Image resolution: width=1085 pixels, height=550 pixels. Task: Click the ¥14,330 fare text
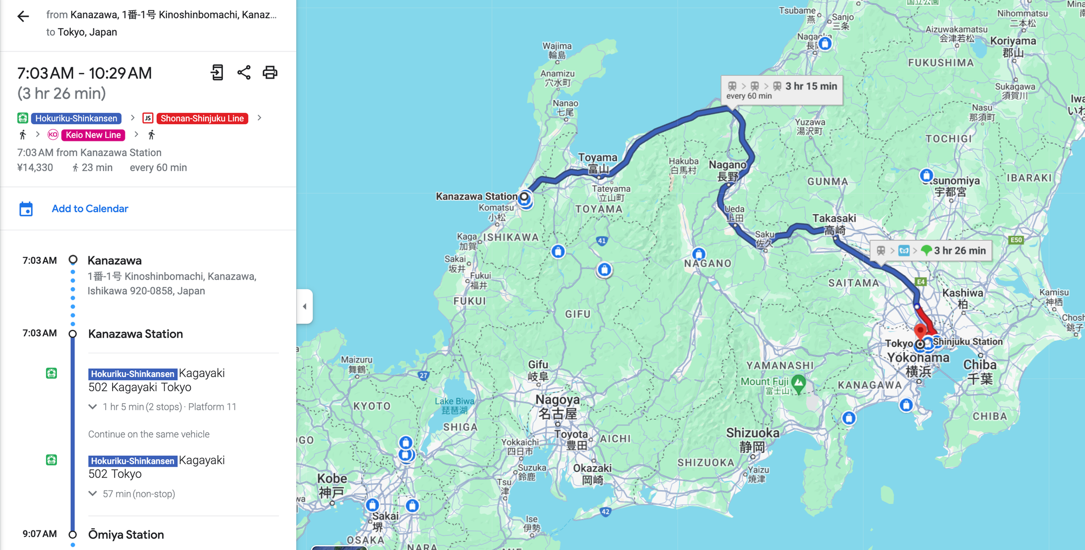coord(35,168)
